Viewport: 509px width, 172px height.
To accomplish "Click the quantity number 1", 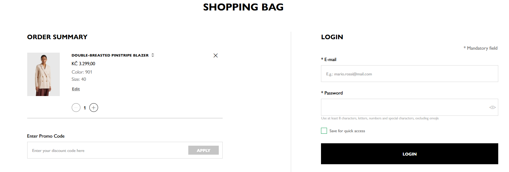I will (x=85, y=108).
